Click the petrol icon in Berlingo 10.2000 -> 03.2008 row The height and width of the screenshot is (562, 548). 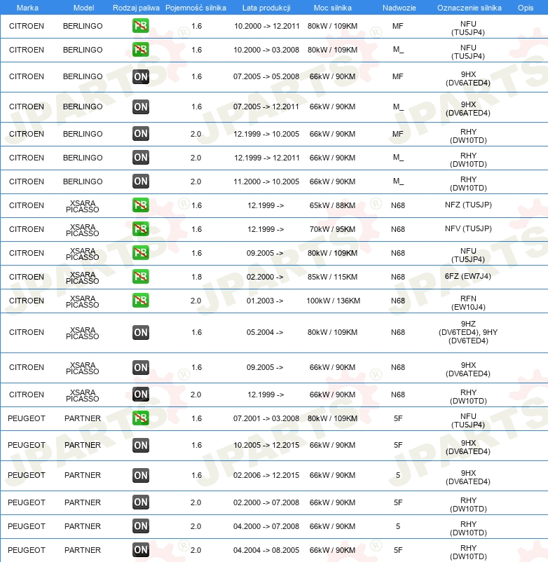(x=140, y=50)
